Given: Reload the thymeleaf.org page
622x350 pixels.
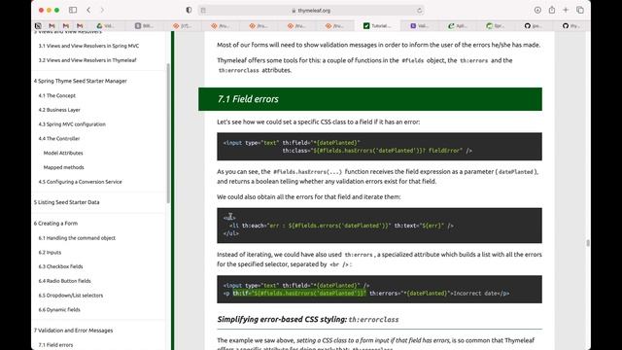Looking at the screenshot, I should click(419, 11).
